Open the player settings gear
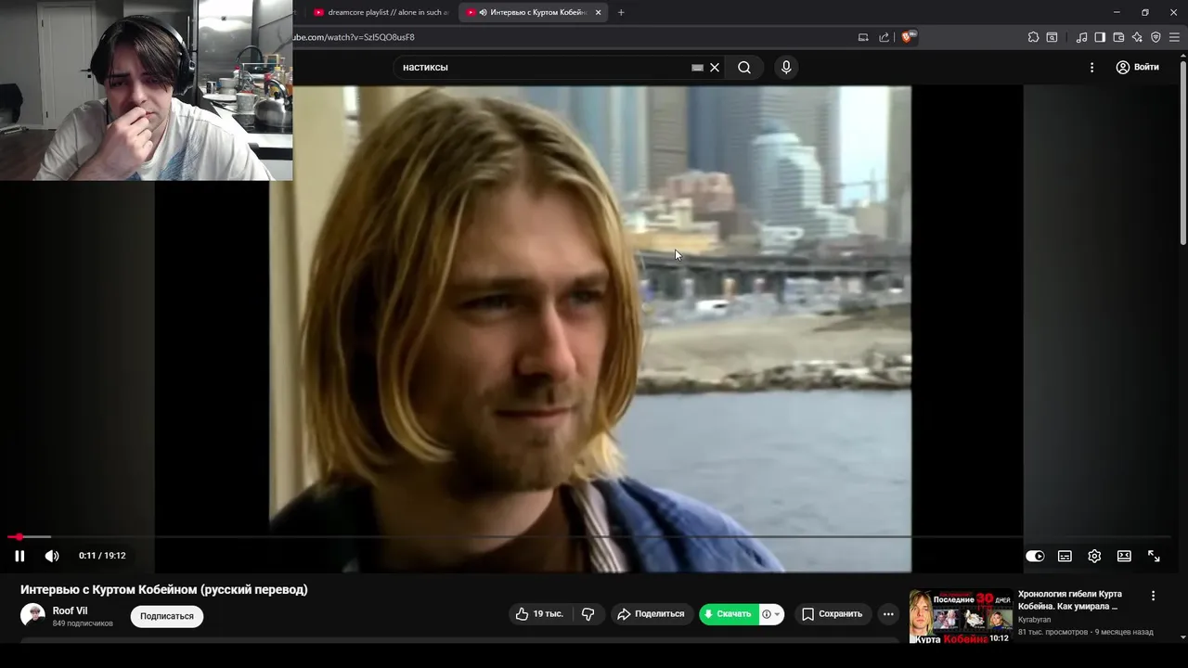Viewport: 1188px width, 668px height. (1094, 556)
